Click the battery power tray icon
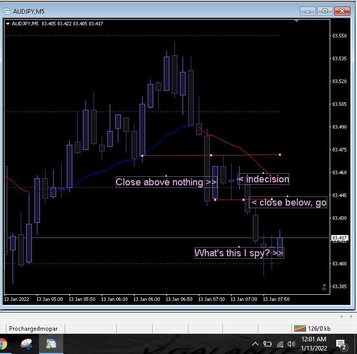The width and height of the screenshot is (357, 354). click(x=267, y=344)
